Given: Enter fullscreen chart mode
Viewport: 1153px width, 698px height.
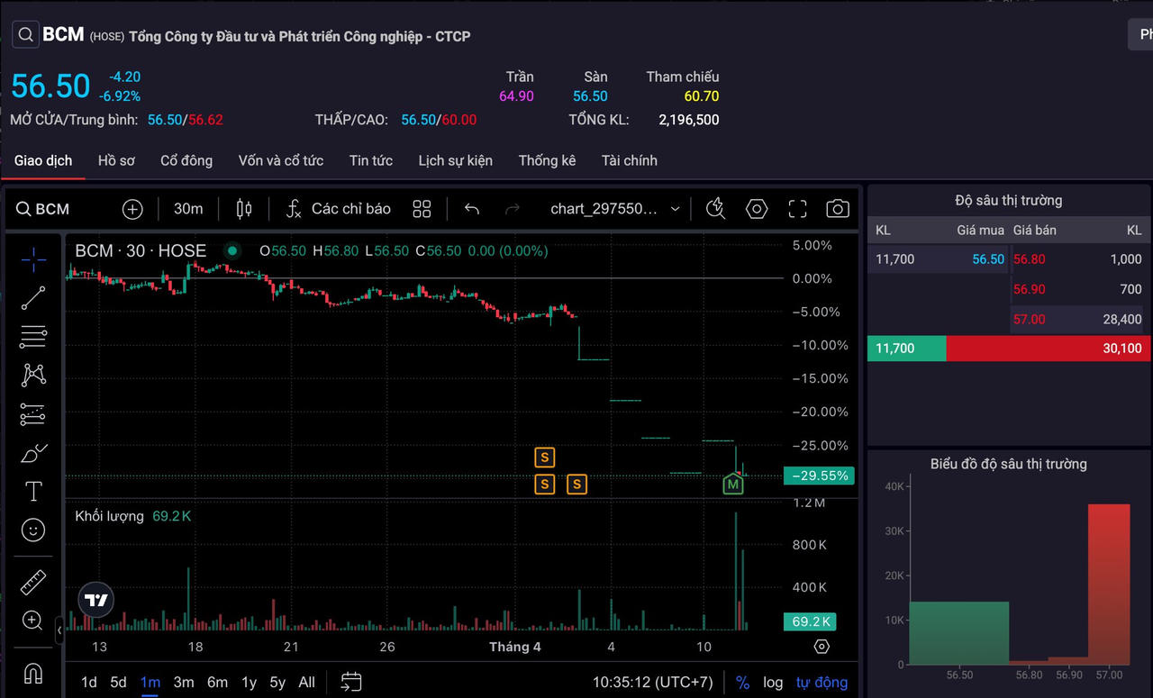Looking at the screenshot, I should point(797,209).
